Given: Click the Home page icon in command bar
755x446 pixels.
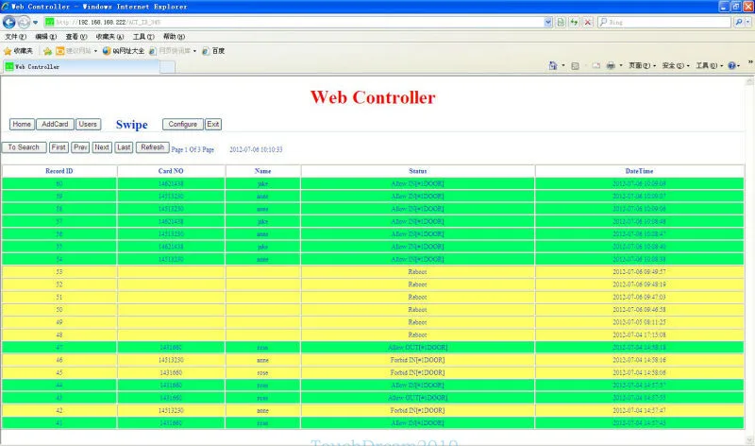Looking at the screenshot, I should [553, 65].
